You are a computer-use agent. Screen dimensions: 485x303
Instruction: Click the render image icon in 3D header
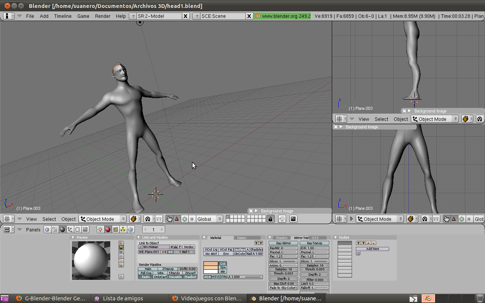tap(293, 219)
